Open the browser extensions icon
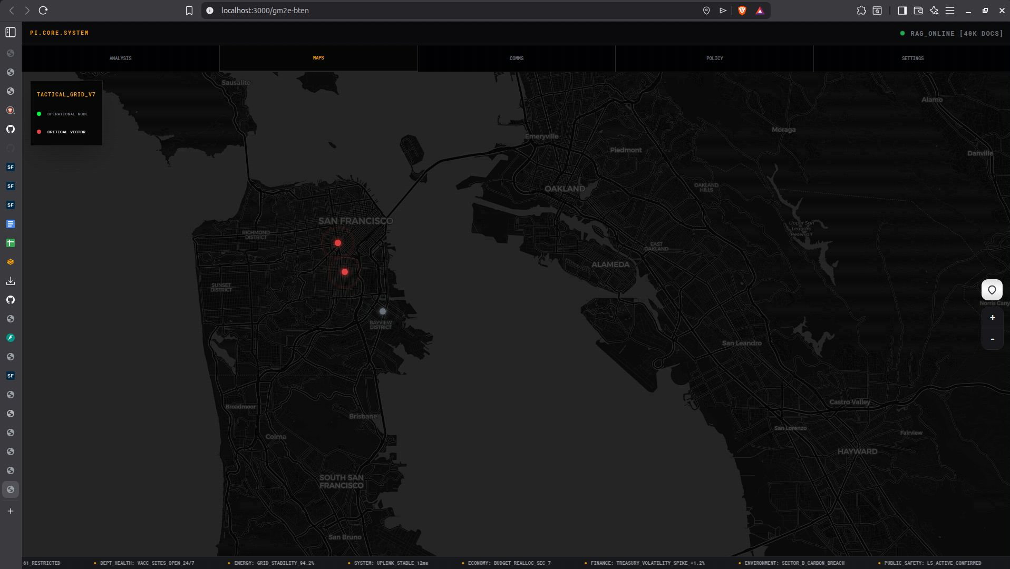1010x569 pixels. pyautogui.click(x=861, y=10)
